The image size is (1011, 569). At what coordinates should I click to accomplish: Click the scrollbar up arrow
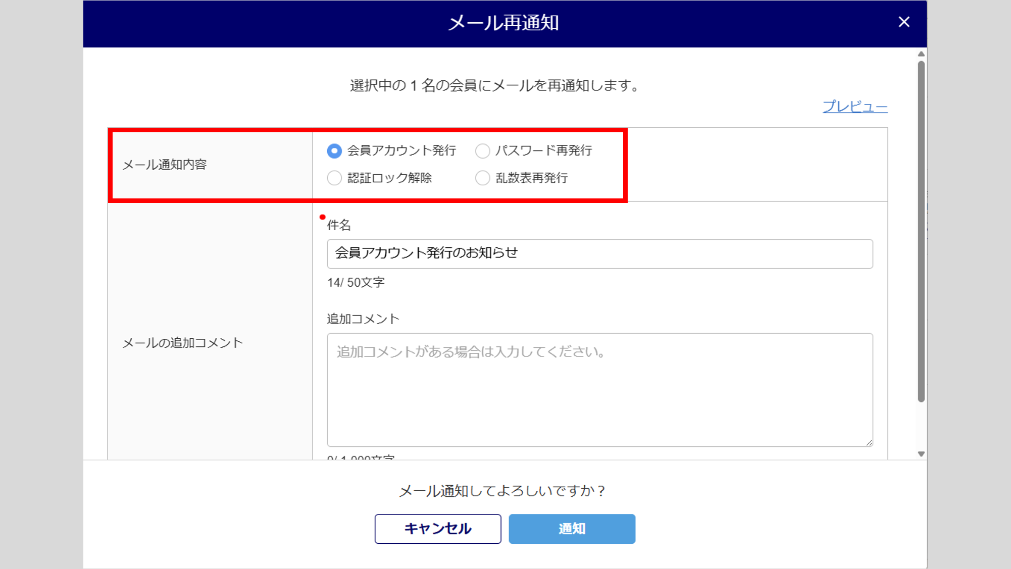point(921,54)
